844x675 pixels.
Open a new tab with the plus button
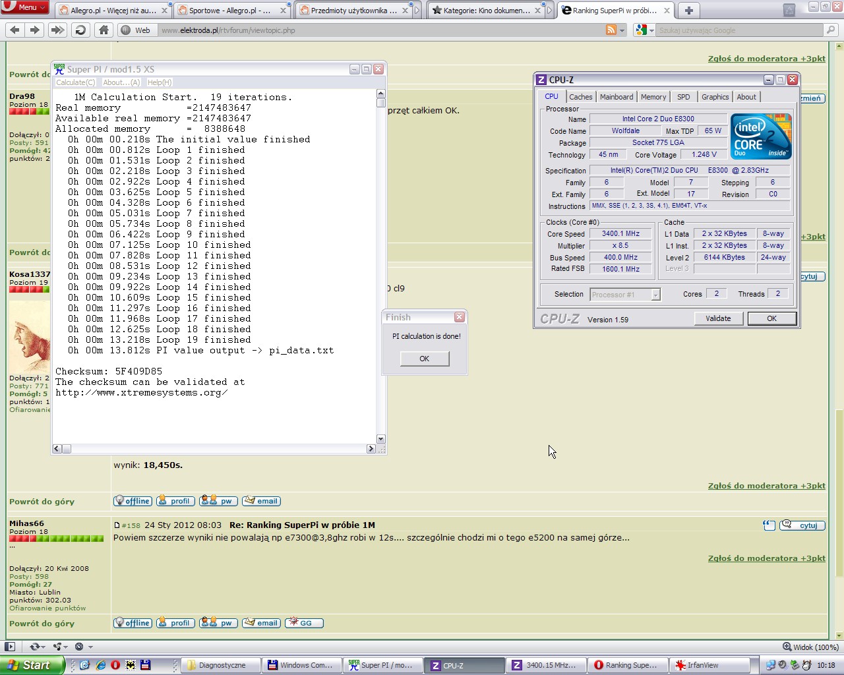688,11
